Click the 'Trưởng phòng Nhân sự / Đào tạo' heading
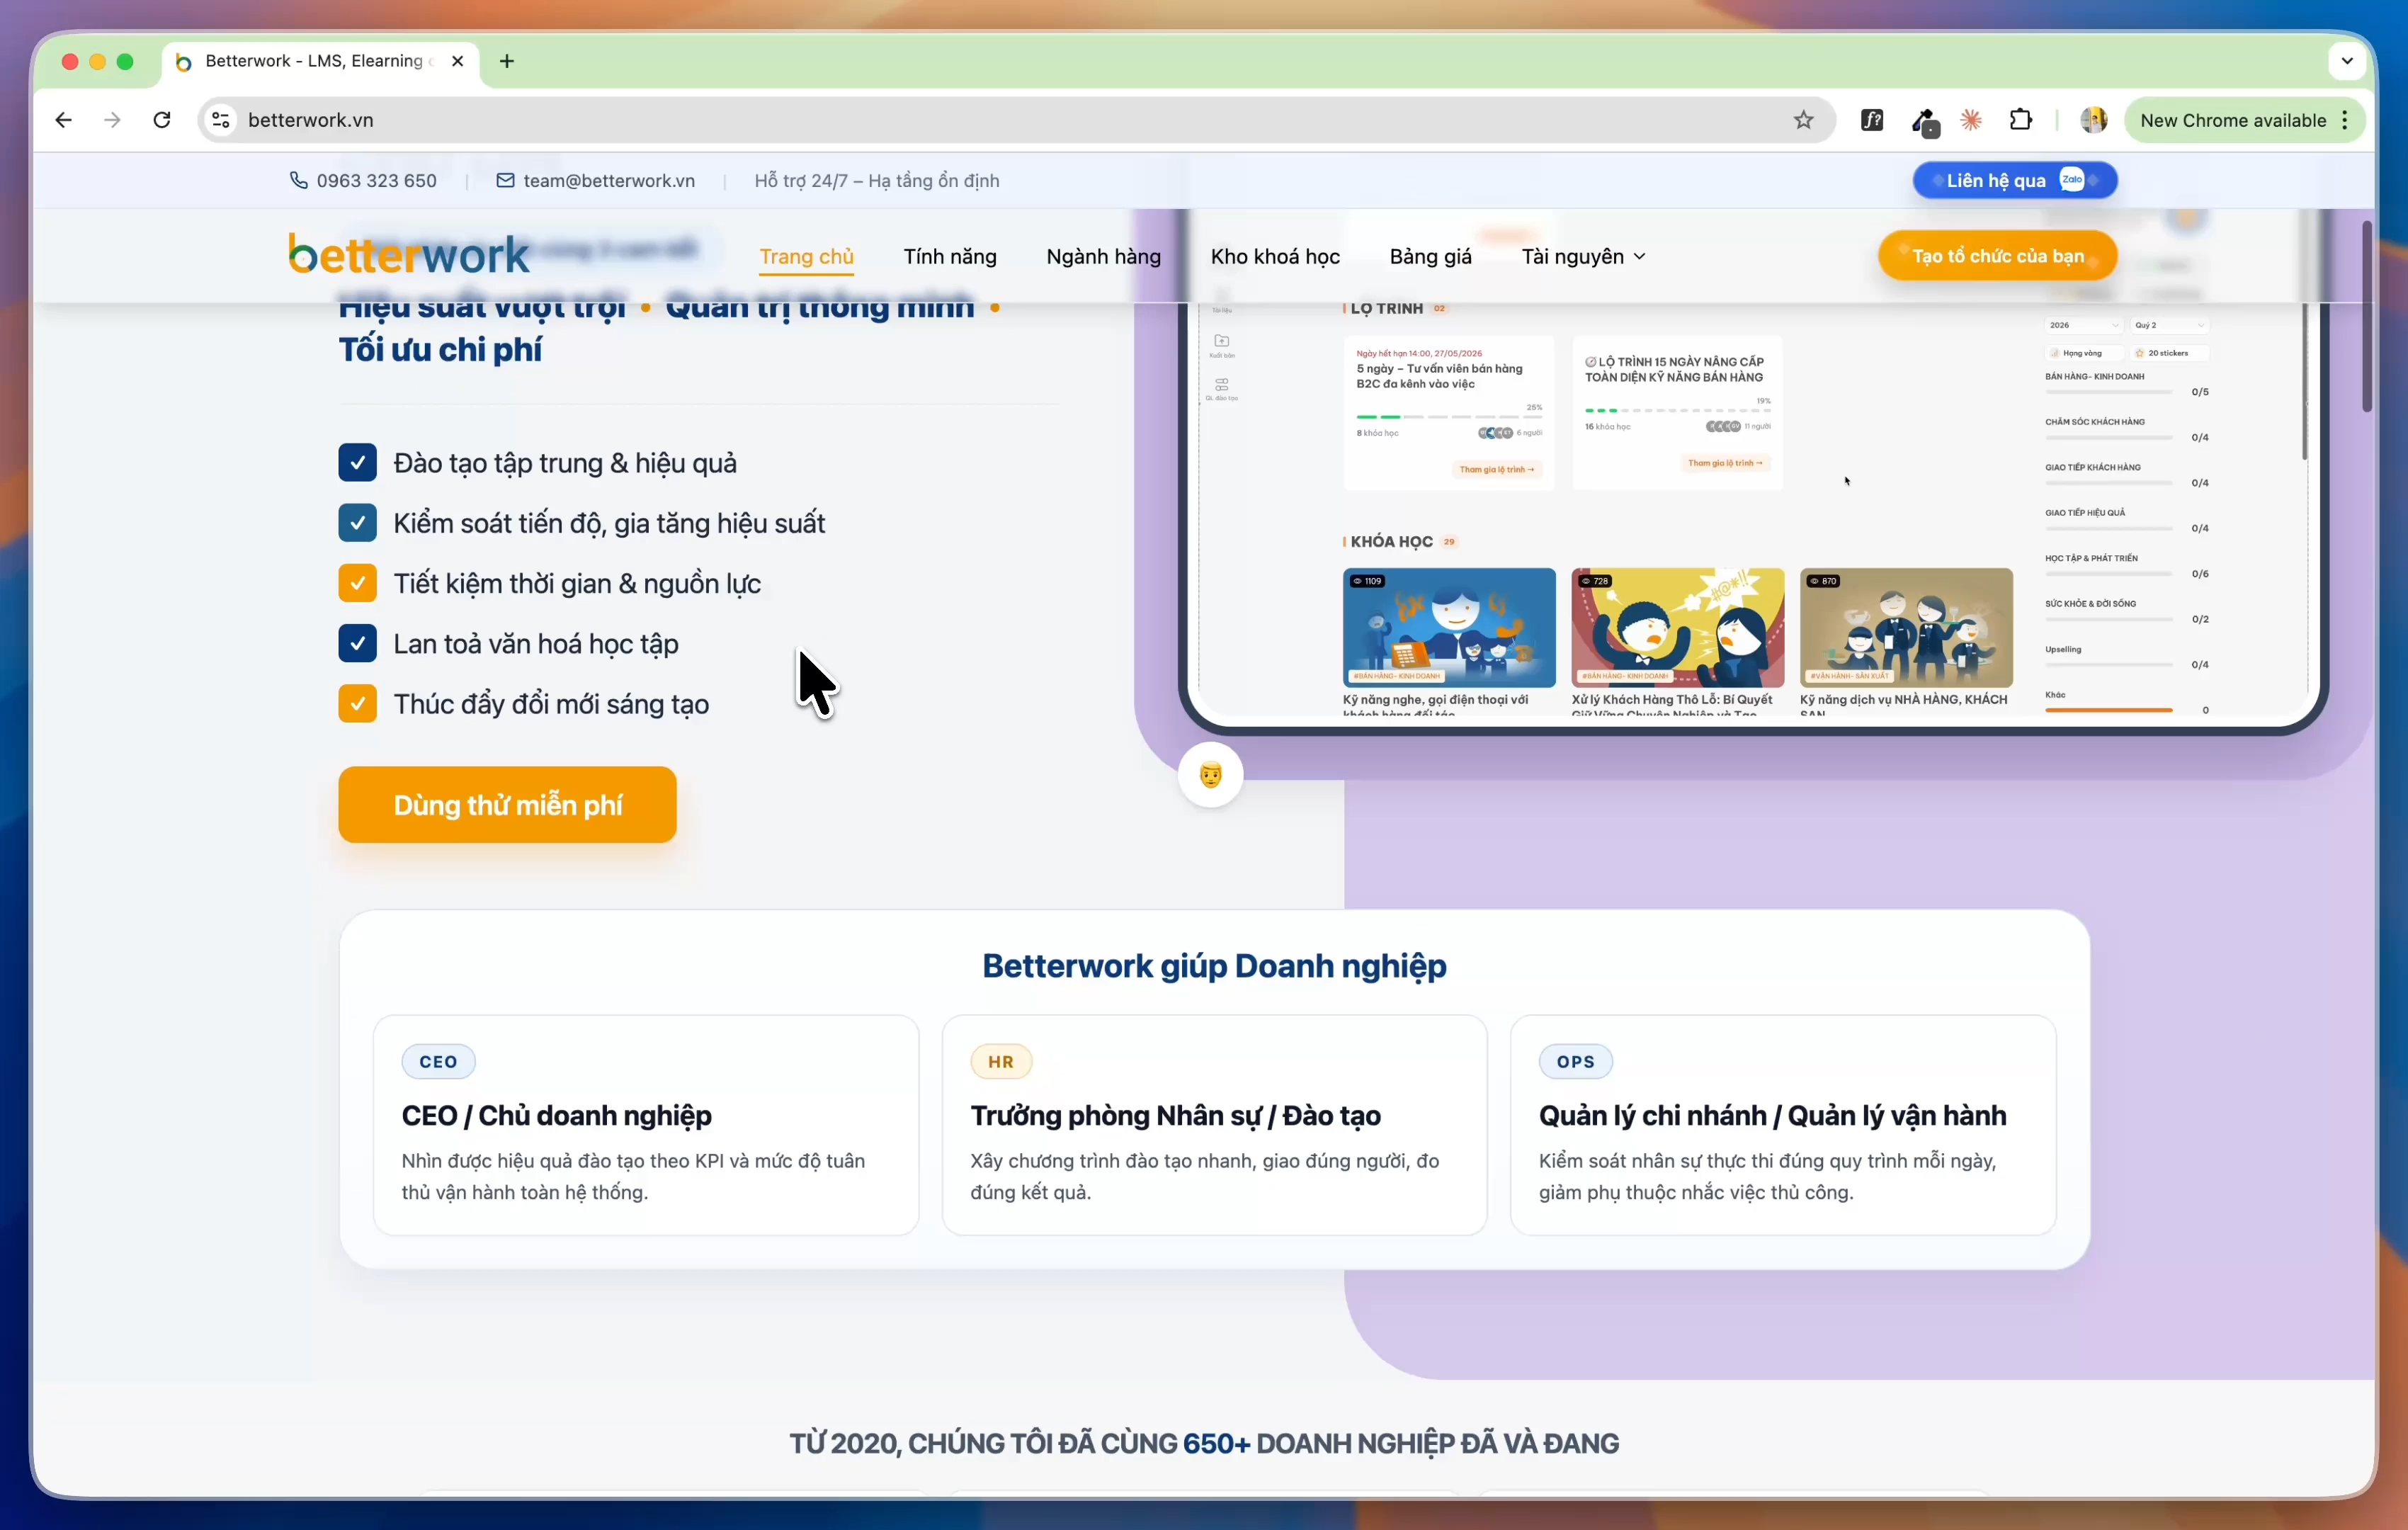 click(x=1175, y=1116)
